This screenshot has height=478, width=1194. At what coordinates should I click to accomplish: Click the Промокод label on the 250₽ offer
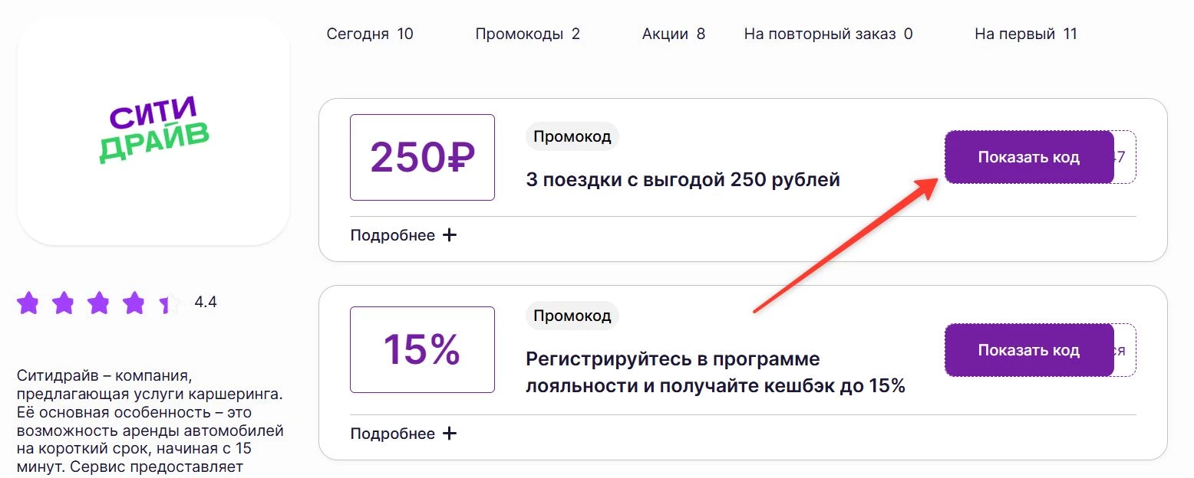tap(572, 136)
